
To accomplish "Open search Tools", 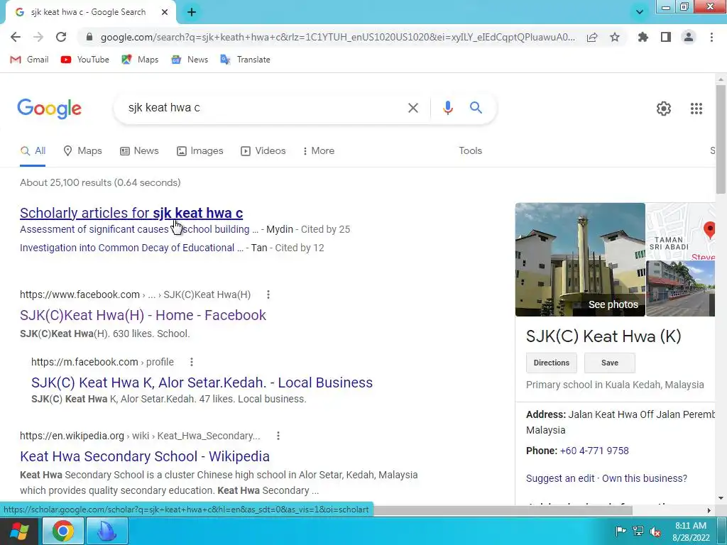I will (x=470, y=151).
